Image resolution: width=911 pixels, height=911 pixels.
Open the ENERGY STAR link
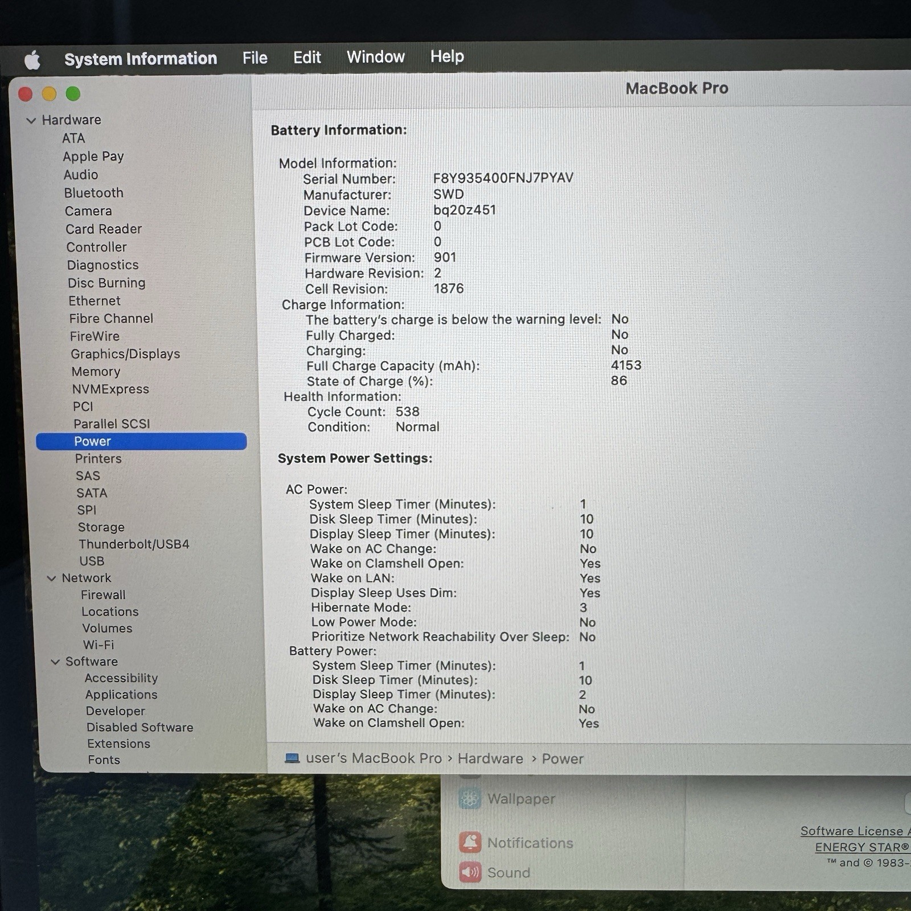(x=863, y=847)
